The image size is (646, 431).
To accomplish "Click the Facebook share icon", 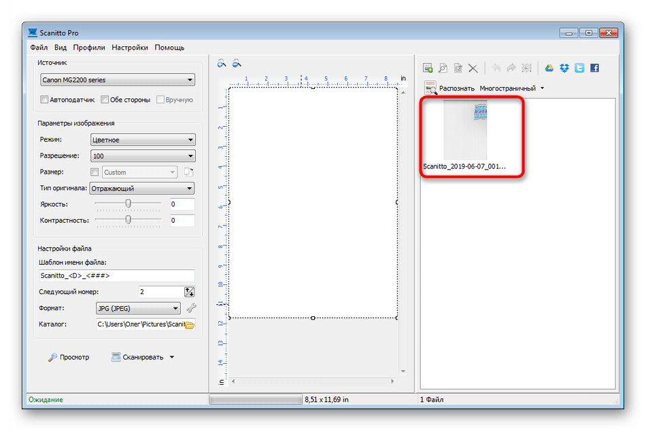I will click(594, 68).
